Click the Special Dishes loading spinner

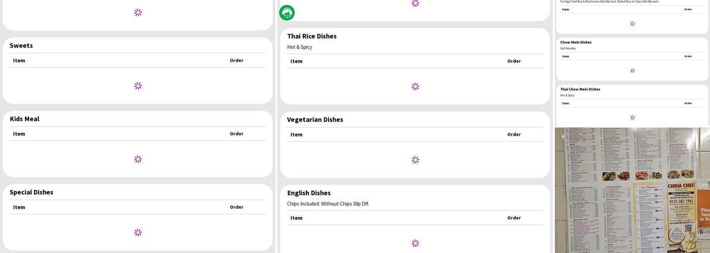tap(138, 233)
